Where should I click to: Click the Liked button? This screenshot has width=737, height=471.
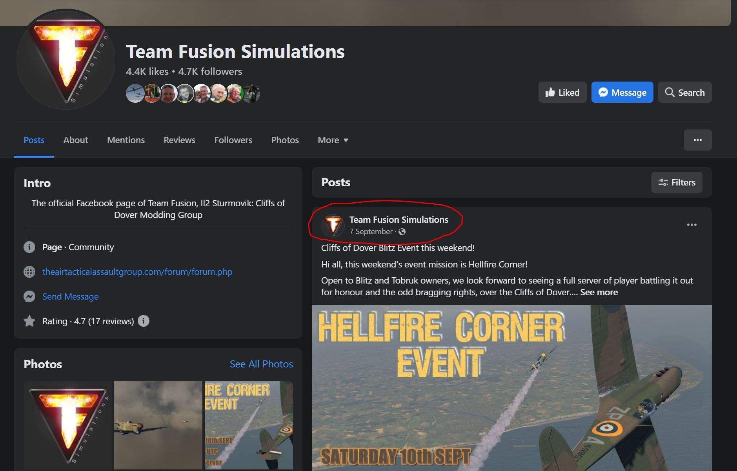tap(562, 92)
